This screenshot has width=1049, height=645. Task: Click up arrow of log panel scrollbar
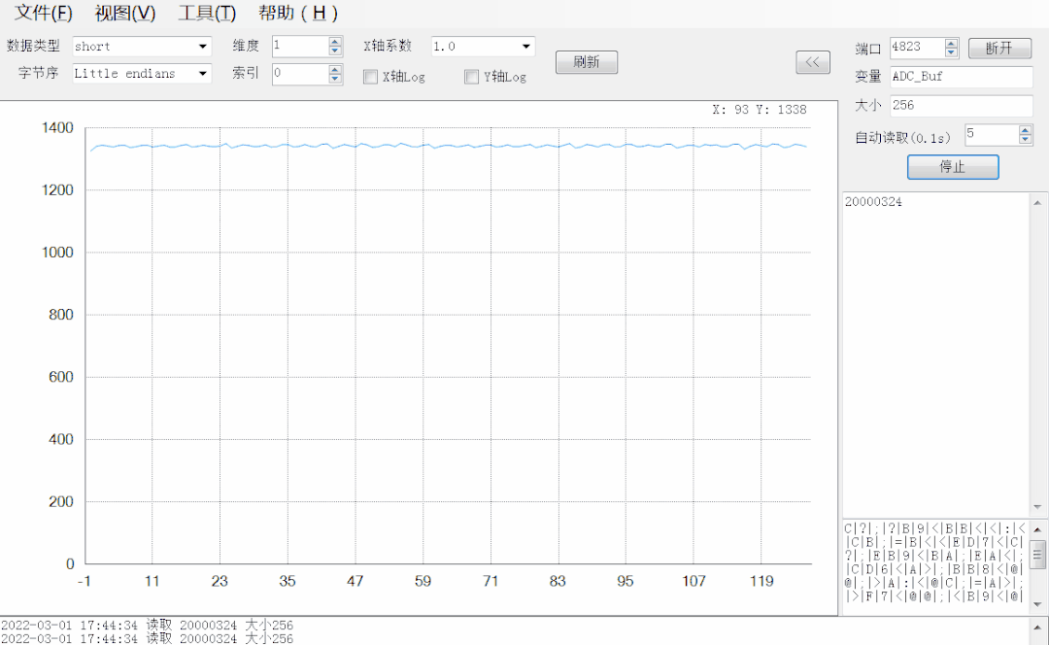point(1037,628)
